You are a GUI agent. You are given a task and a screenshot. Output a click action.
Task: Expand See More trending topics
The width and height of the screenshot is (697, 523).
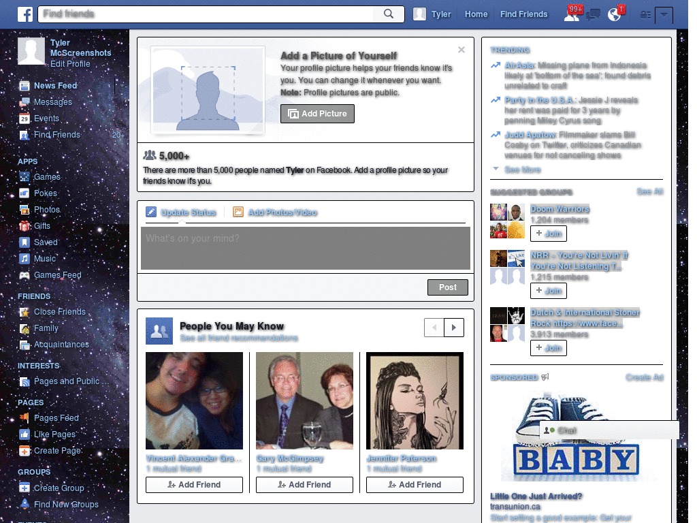pyautogui.click(x=522, y=170)
